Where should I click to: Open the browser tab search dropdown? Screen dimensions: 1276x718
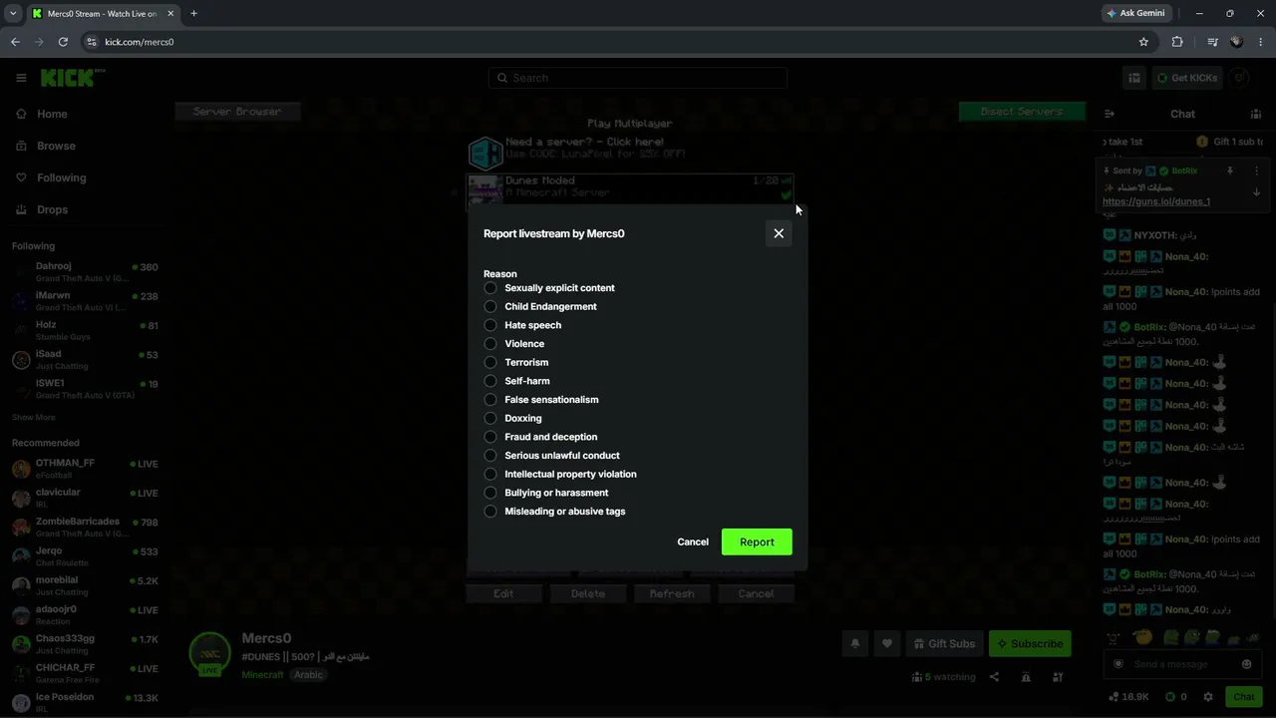13,13
